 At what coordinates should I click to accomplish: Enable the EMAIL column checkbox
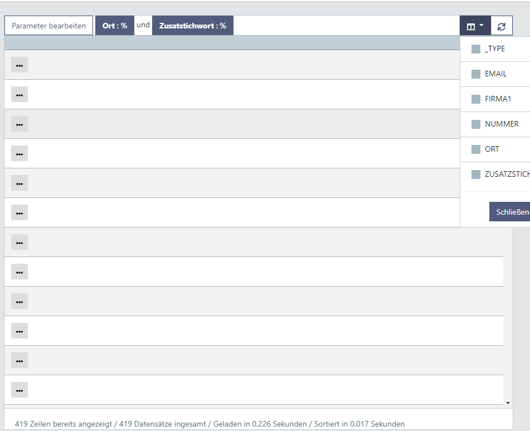tap(475, 74)
